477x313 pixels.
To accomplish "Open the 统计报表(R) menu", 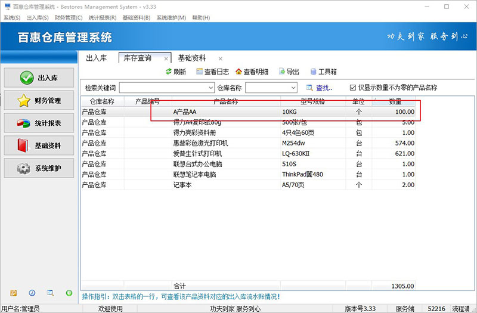I will point(103,18).
